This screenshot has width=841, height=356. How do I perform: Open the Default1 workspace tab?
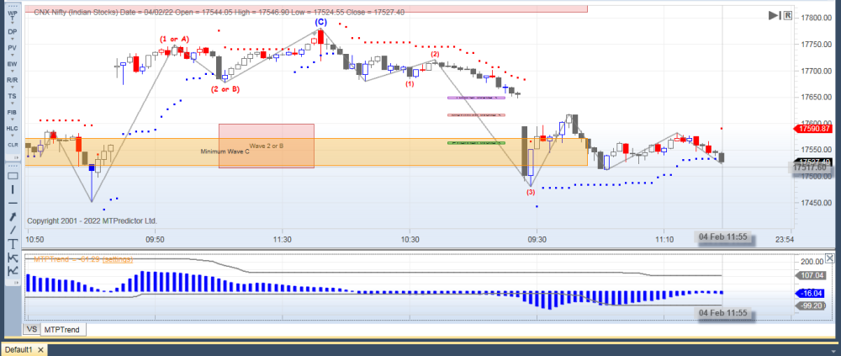point(19,348)
